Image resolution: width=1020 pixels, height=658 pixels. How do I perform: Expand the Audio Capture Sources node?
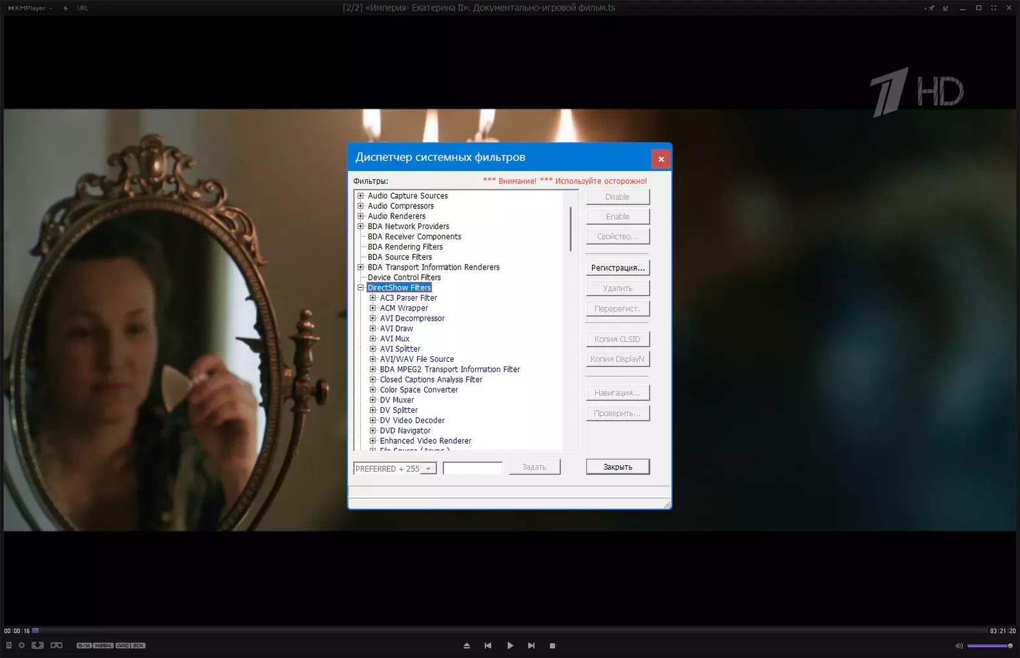coord(361,195)
